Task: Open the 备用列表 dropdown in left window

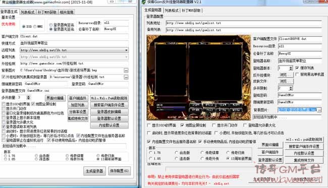Action: pos(126,57)
